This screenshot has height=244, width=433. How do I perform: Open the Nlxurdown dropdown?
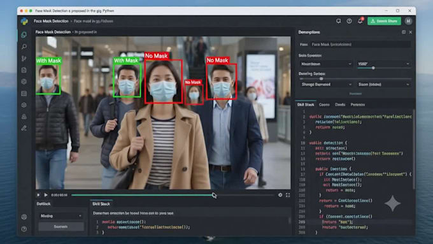click(326, 64)
